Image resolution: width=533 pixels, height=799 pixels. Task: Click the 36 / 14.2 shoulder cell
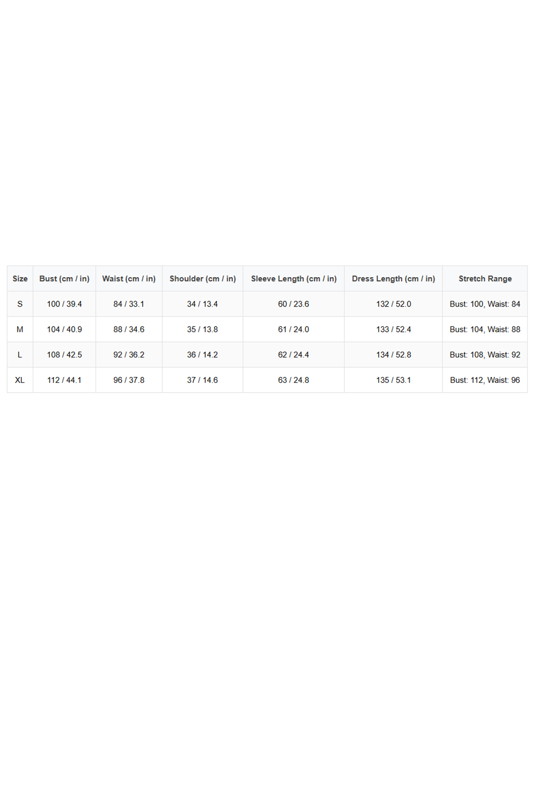click(202, 355)
